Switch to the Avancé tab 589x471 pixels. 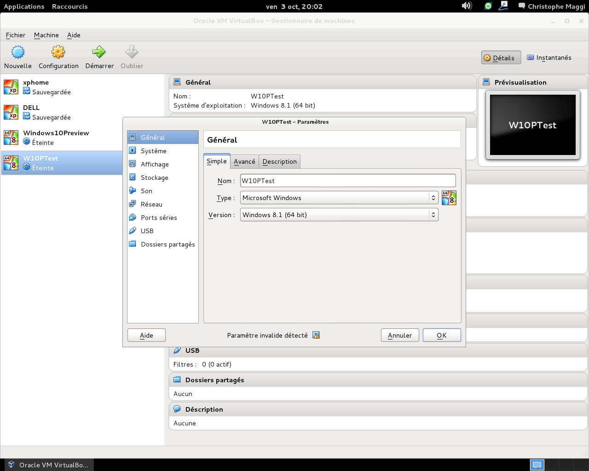pos(244,161)
